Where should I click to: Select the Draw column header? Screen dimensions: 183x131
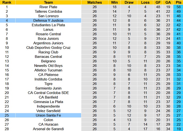point(129,2)
